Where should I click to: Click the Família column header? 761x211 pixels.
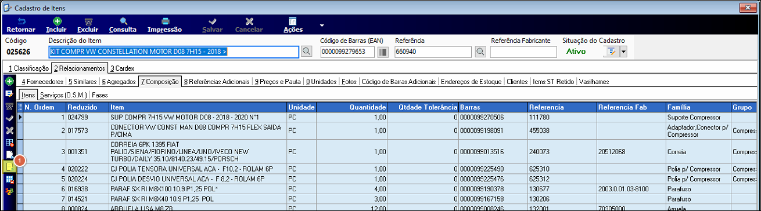click(x=698, y=107)
